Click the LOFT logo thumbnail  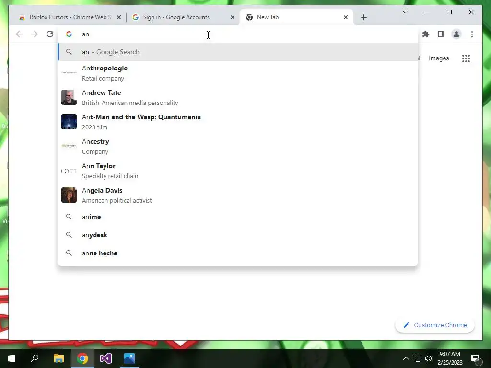[x=69, y=171]
